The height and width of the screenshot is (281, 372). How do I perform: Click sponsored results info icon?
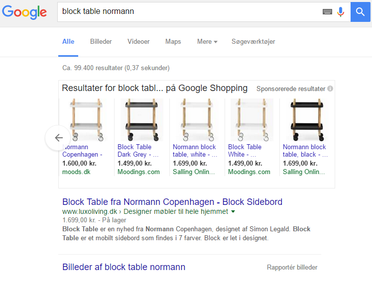330,89
